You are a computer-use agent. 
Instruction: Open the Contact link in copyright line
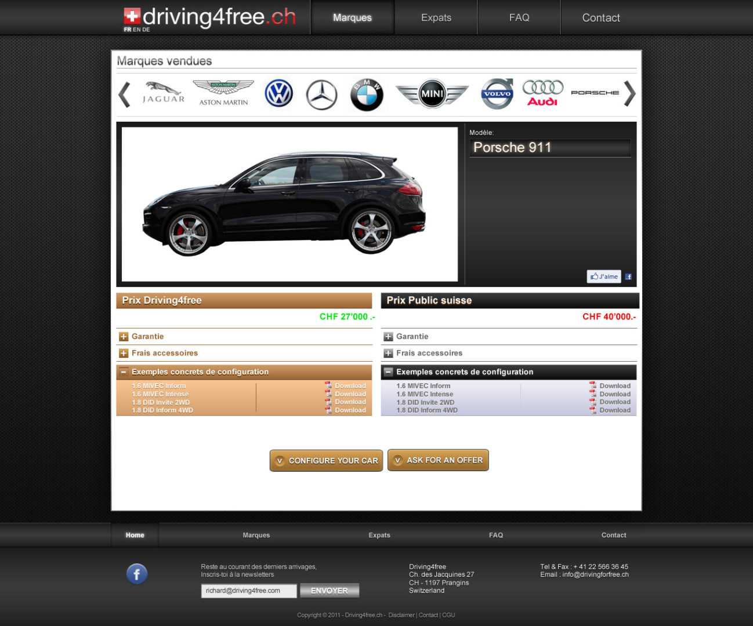[x=428, y=615]
